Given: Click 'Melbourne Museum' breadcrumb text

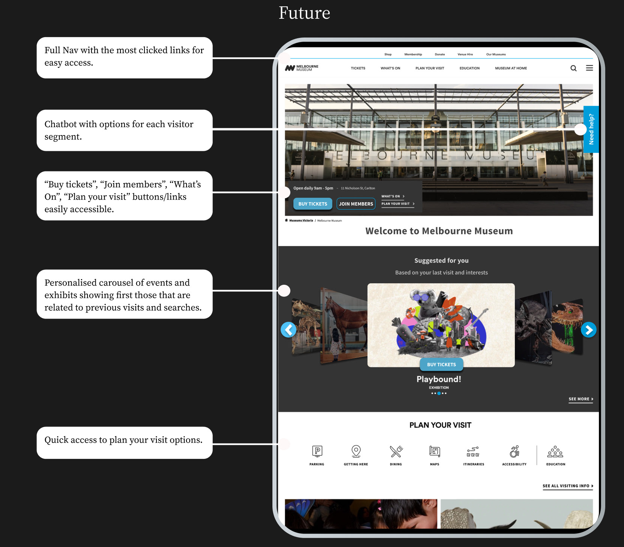Looking at the screenshot, I should 329,221.
